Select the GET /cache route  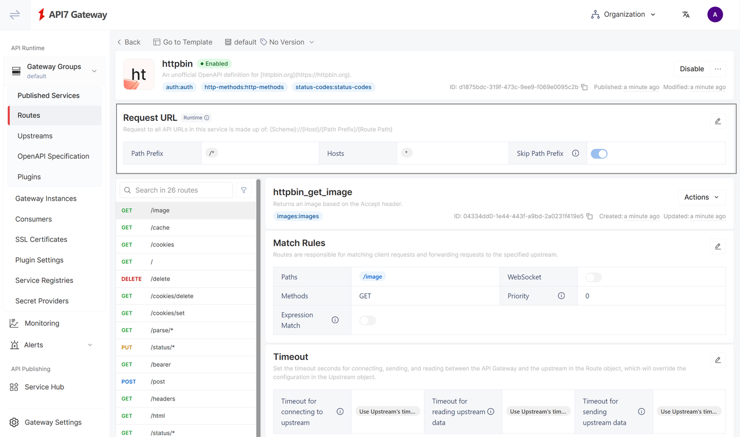[x=186, y=227]
